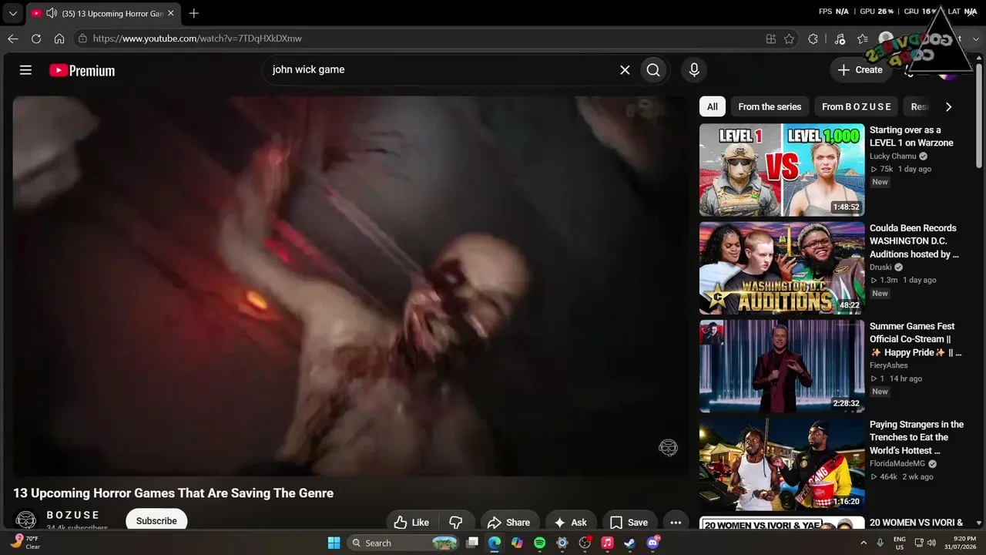Open Paying Strangers in the Trenches title
The image size is (986, 555).
click(x=917, y=437)
